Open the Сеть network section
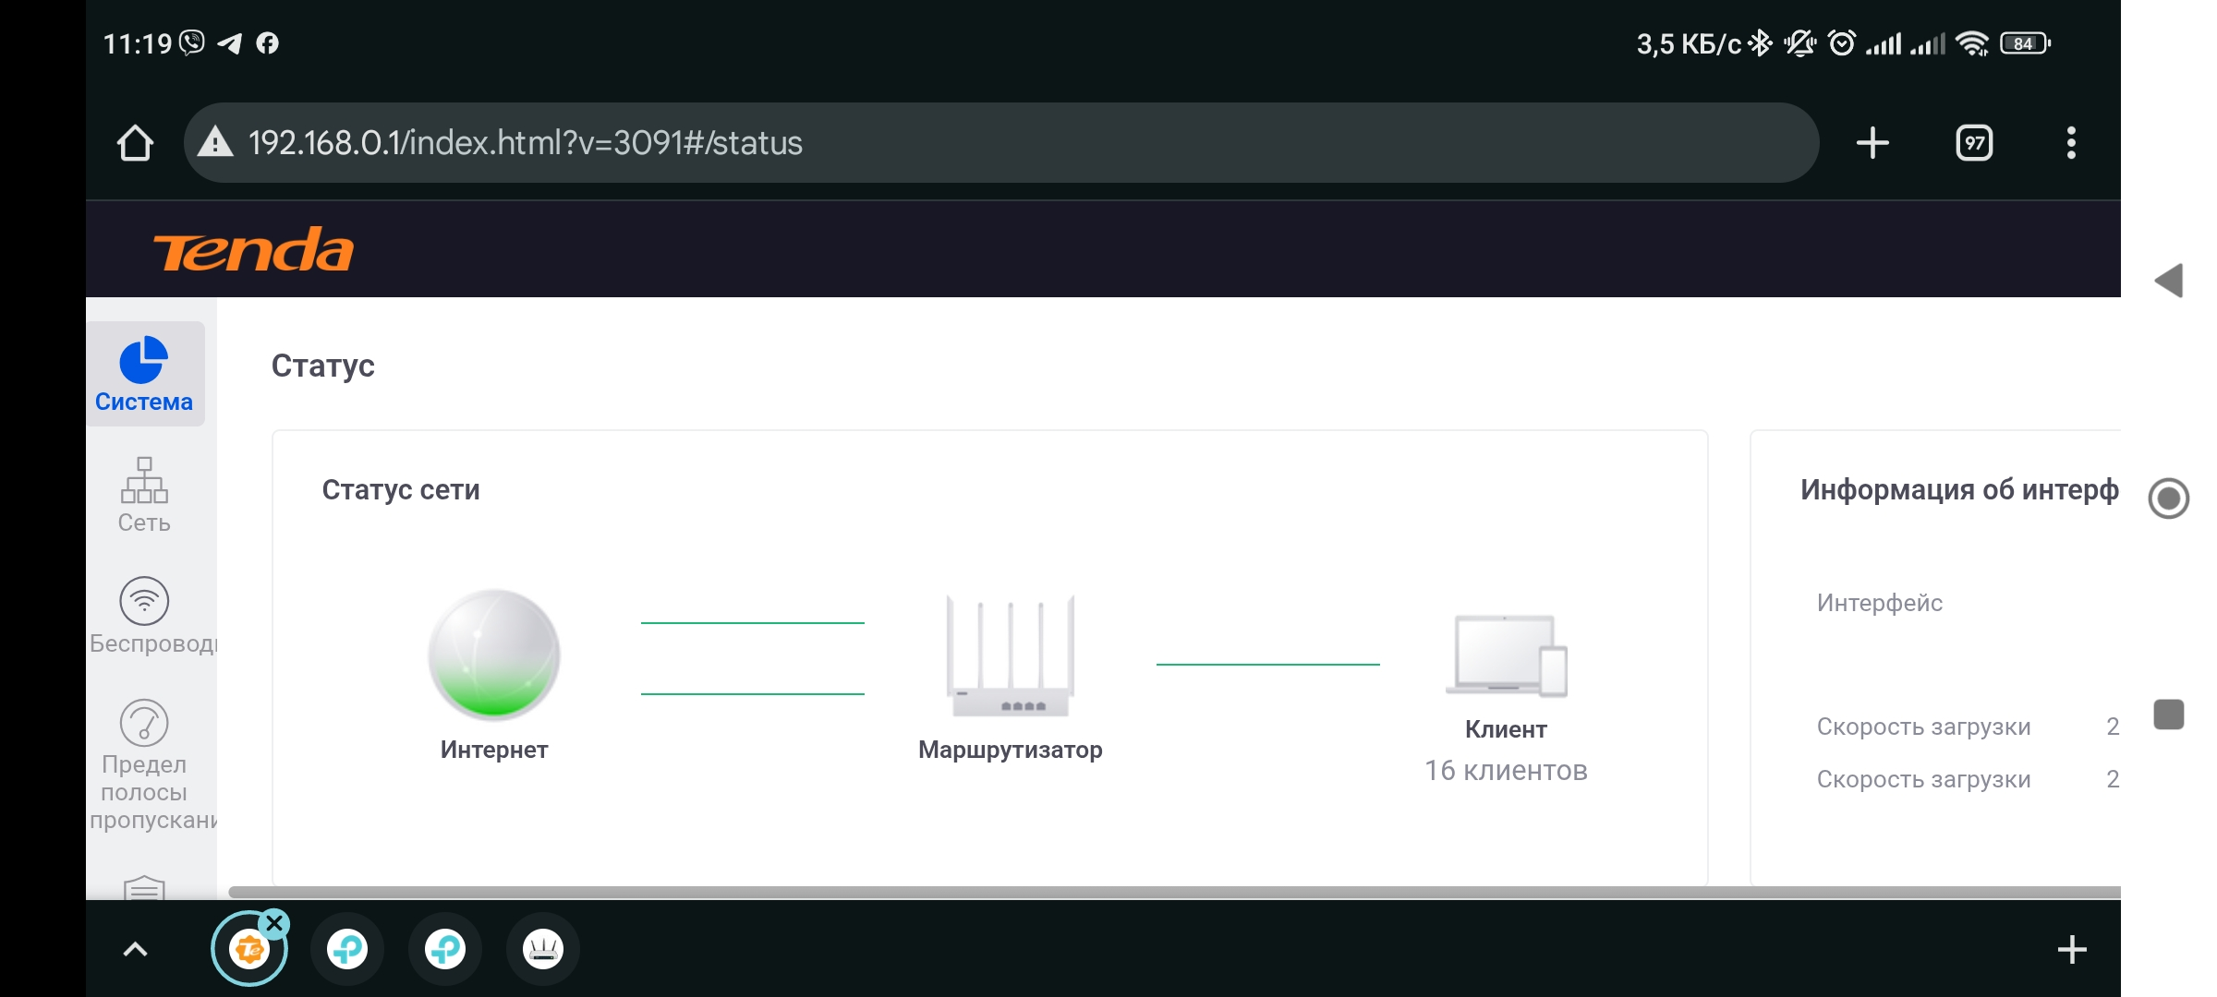 (x=144, y=495)
